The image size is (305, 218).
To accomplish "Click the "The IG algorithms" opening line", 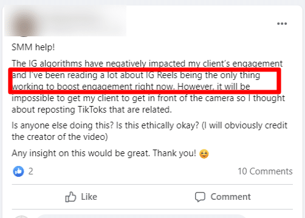I will [x=147, y=64].
